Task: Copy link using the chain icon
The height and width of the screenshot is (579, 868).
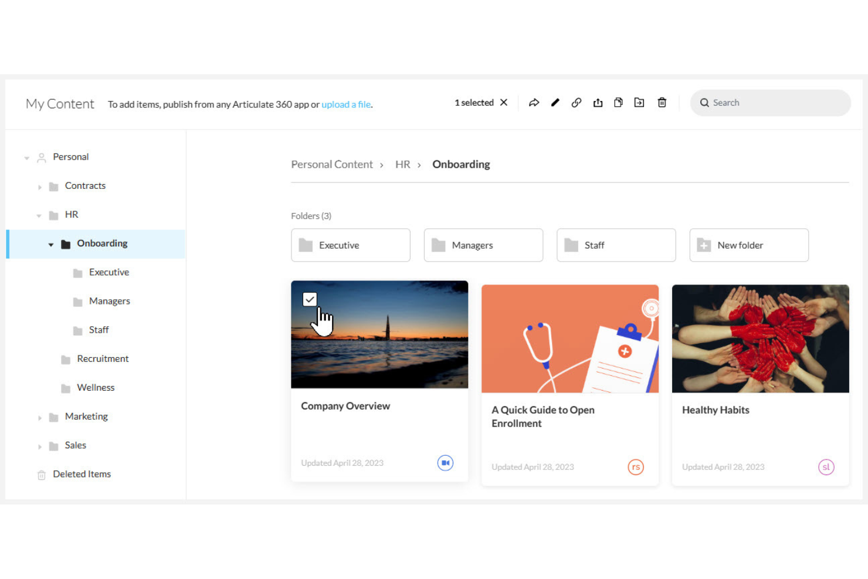Action: 577,103
